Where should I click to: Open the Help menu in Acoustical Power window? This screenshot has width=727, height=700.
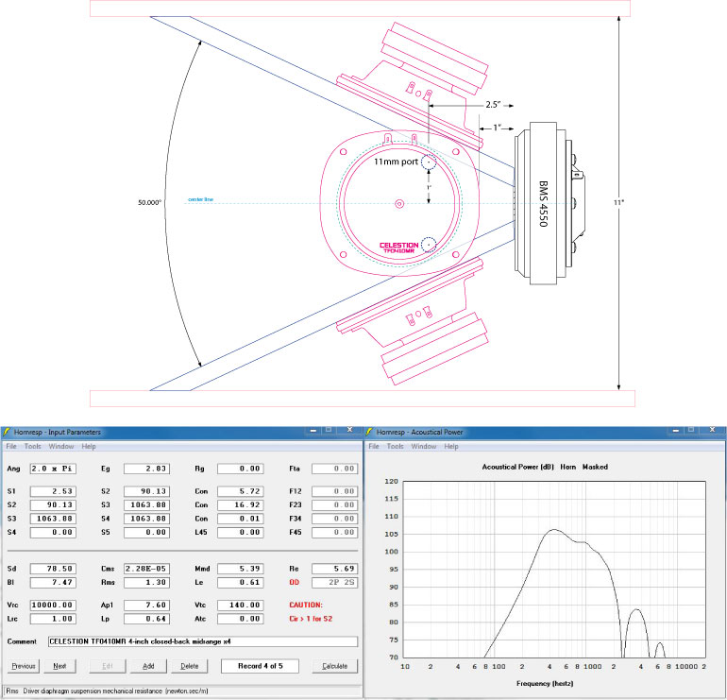coord(451,446)
